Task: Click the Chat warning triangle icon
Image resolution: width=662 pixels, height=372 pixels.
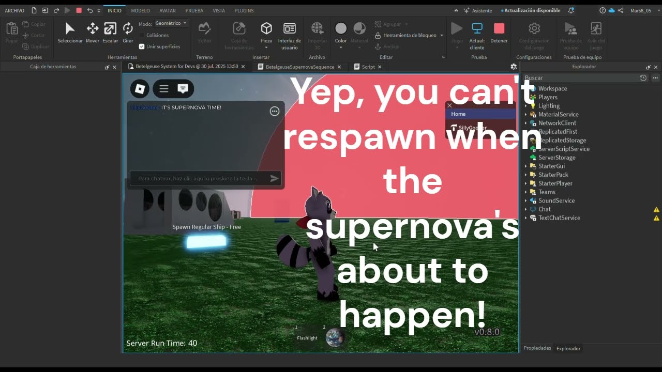Action: click(x=656, y=209)
